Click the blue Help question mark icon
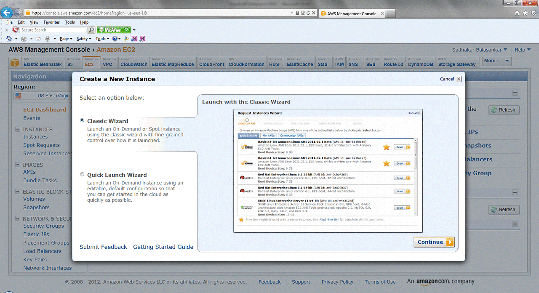This screenshot has height=293, width=539. click(114, 39)
